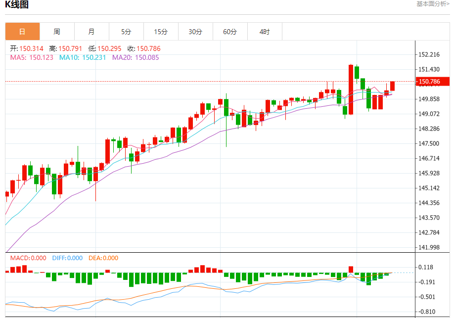Click the MA5: 150.123 legend label
454x318 pixels.
32,58
